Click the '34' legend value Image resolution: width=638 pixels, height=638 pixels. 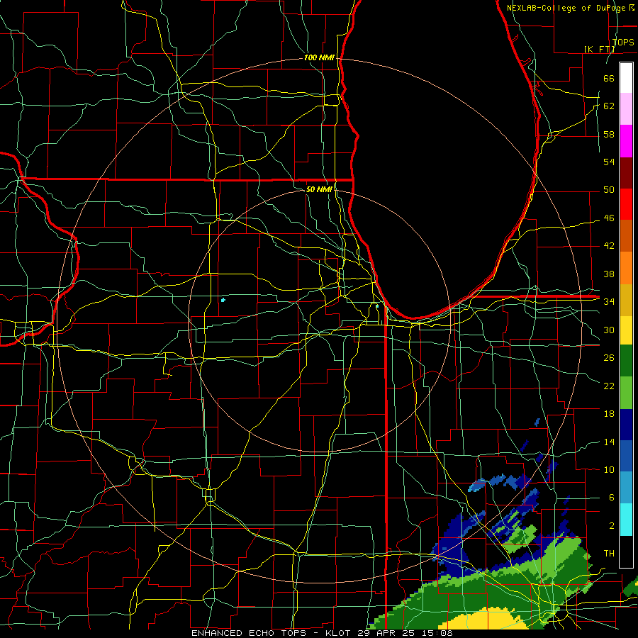tap(609, 302)
